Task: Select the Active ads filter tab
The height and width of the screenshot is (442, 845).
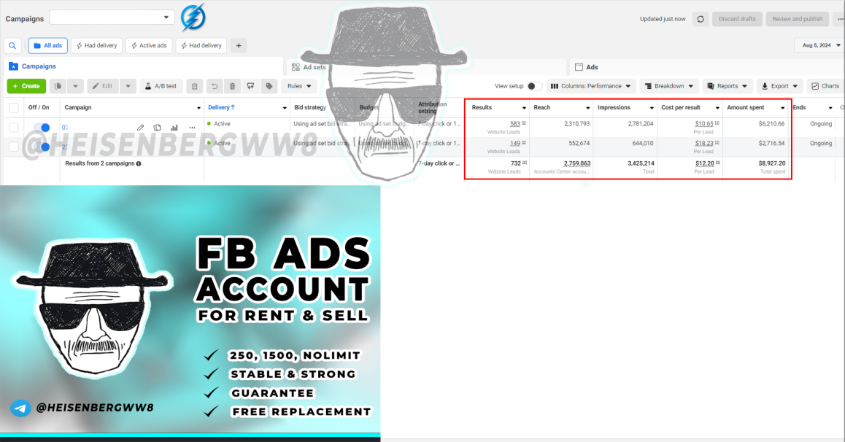Action: (x=150, y=46)
